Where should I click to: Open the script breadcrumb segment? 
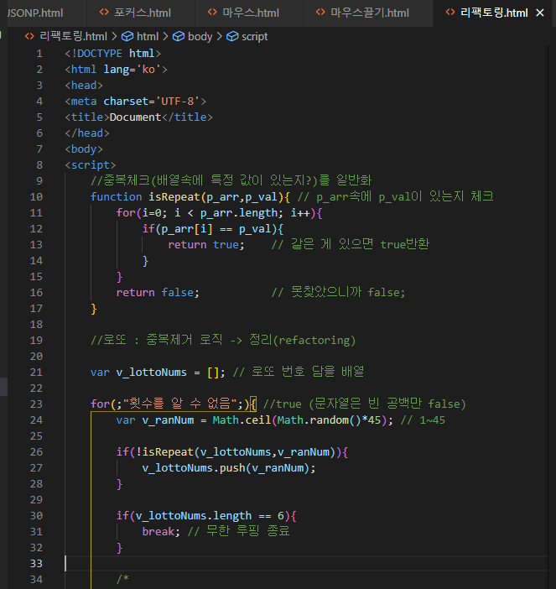pos(255,37)
